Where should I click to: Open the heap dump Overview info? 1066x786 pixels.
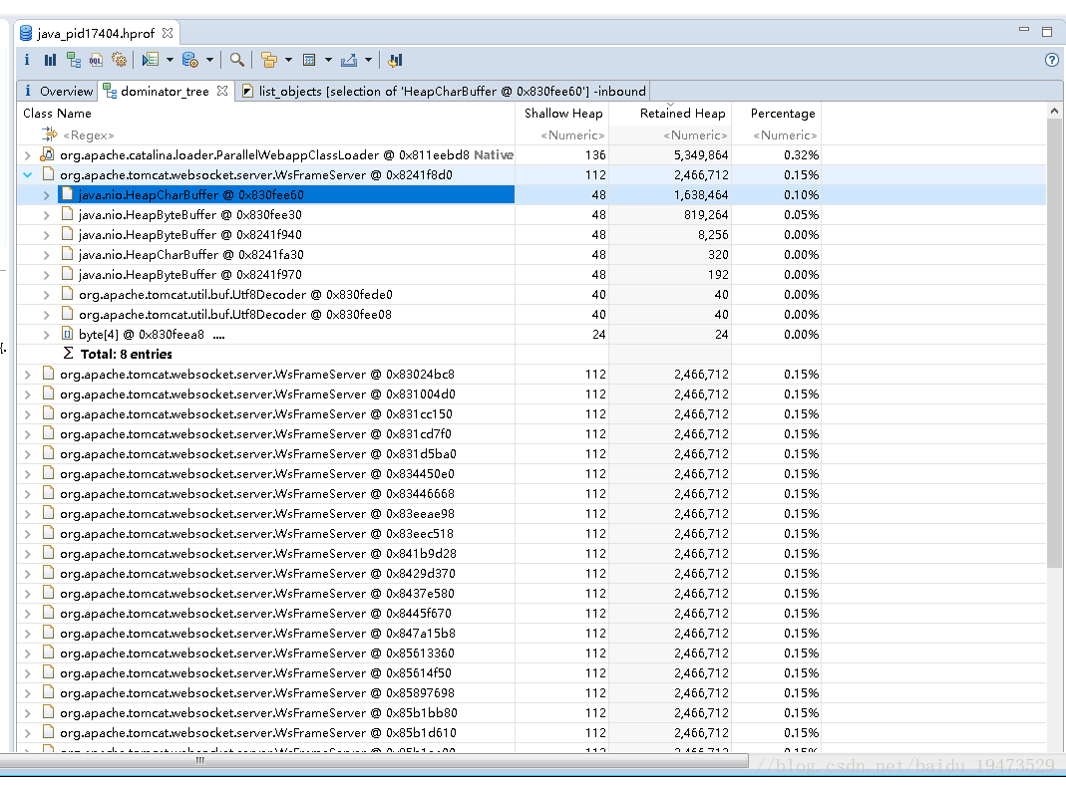coord(26,60)
